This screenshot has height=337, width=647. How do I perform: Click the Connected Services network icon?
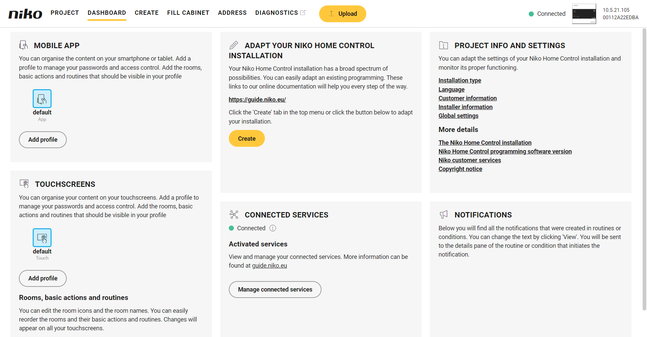[234, 214]
